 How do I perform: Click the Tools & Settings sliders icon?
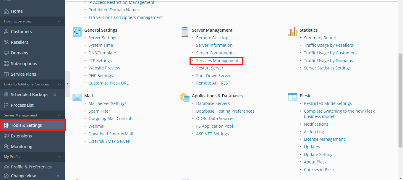pos(6,125)
